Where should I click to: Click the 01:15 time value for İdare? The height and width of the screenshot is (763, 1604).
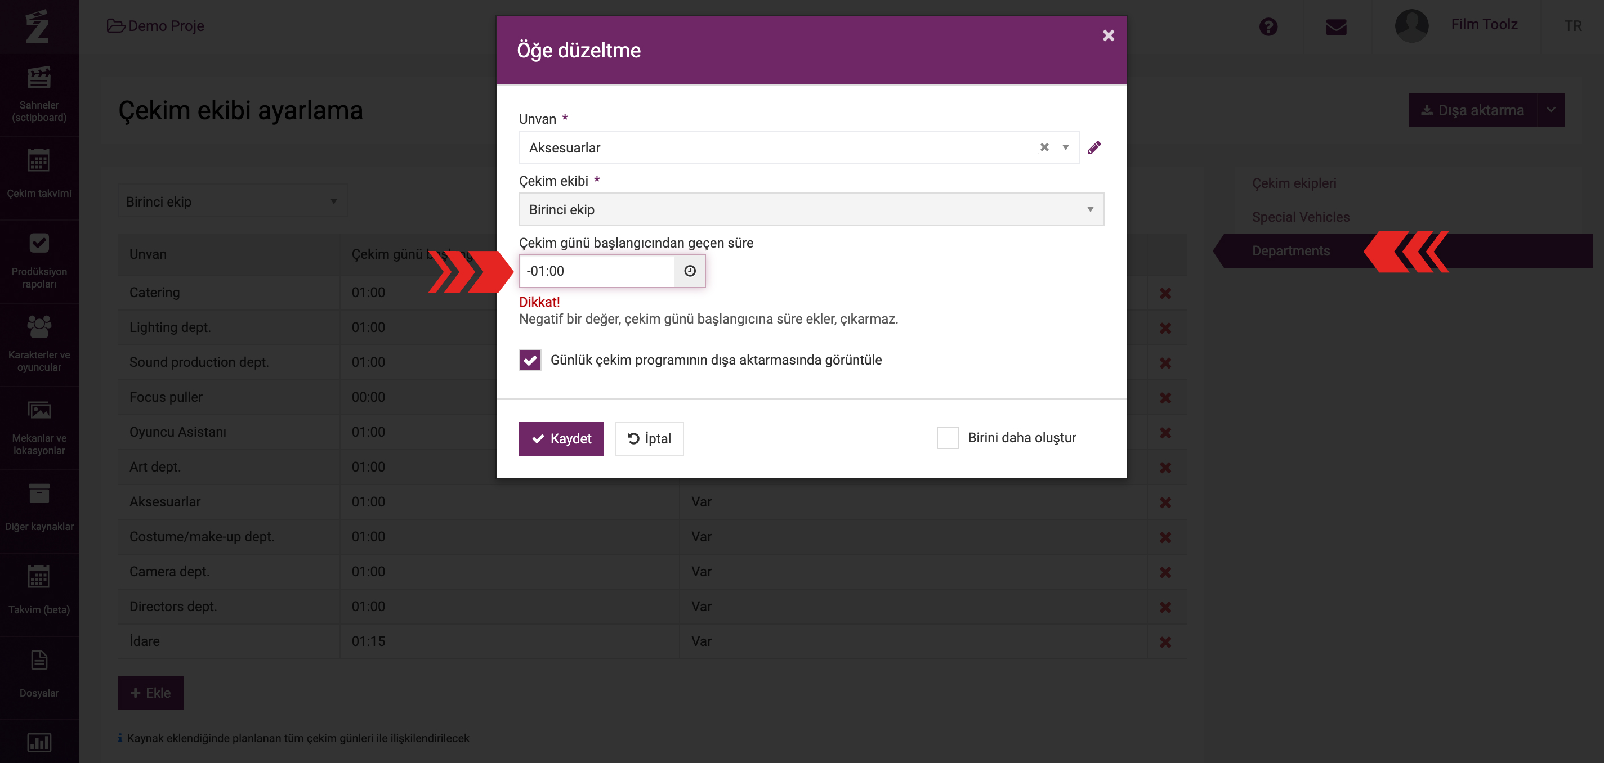[368, 641]
